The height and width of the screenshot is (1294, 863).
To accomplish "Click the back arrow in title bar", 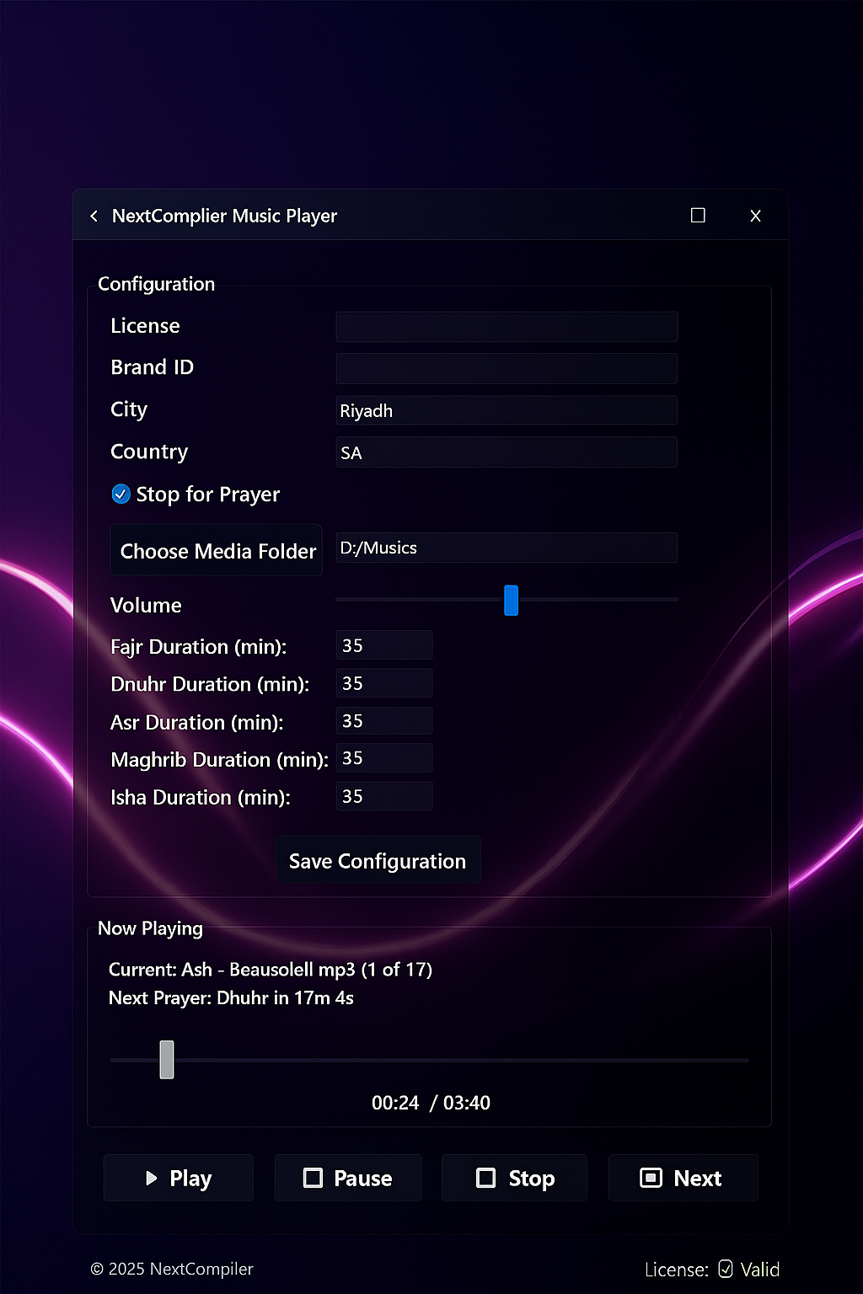I will [94, 217].
